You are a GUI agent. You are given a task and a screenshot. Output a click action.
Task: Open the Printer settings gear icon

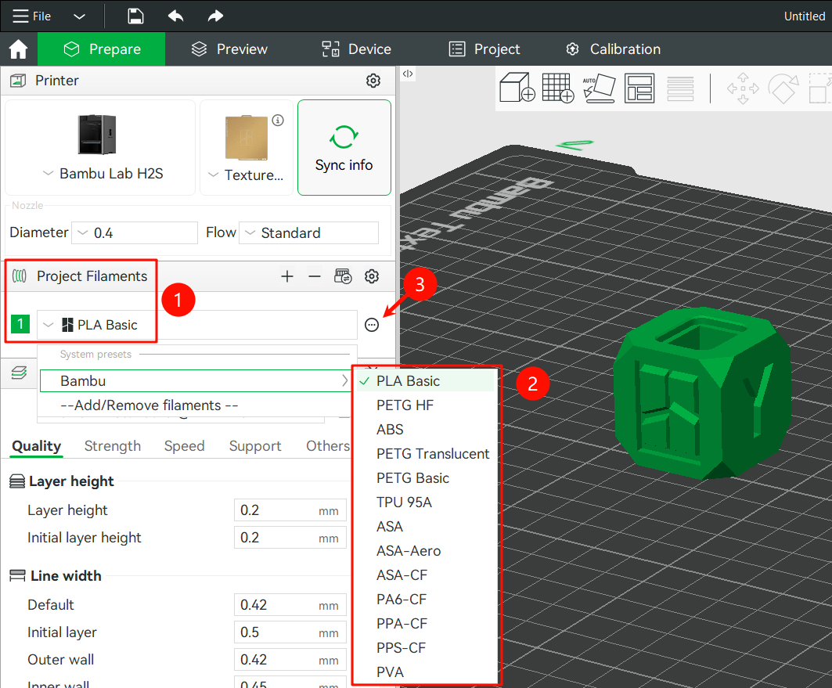click(373, 81)
